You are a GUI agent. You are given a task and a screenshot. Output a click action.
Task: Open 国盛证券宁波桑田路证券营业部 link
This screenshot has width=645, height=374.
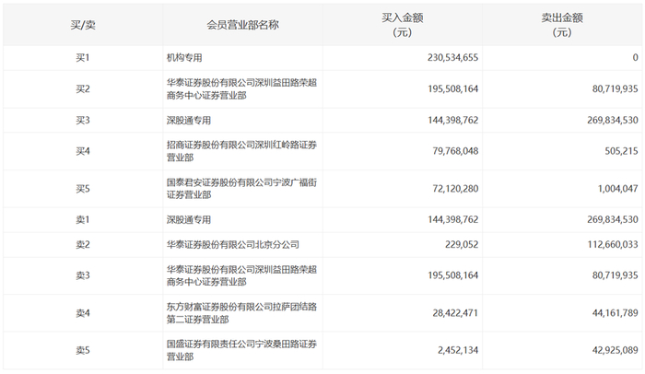pyautogui.click(x=238, y=350)
